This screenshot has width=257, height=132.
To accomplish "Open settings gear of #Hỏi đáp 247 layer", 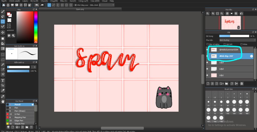I will click(251, 56).
